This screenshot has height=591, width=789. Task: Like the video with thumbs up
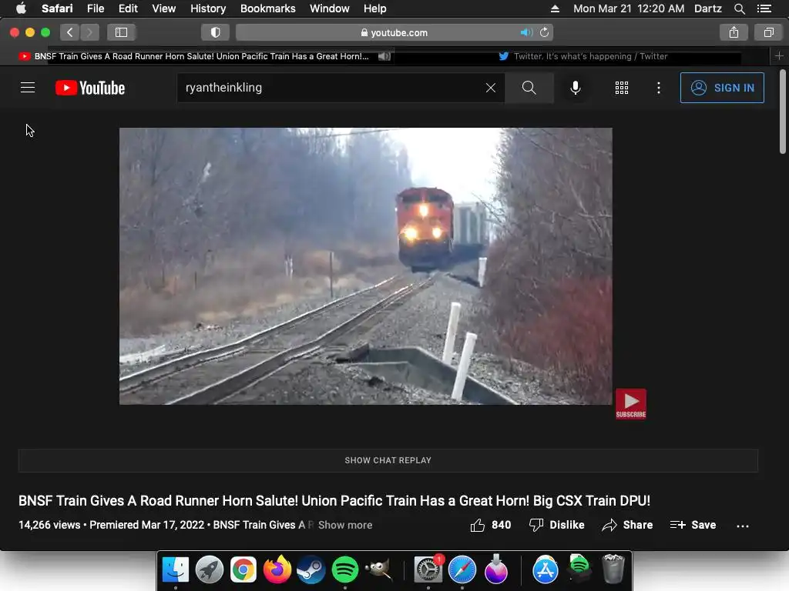click(490, 525)
